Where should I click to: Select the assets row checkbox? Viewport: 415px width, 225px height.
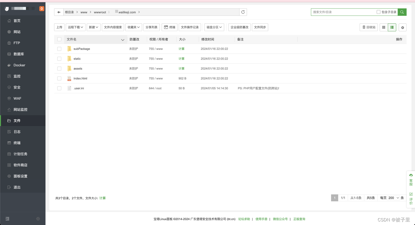click(59, 69)
